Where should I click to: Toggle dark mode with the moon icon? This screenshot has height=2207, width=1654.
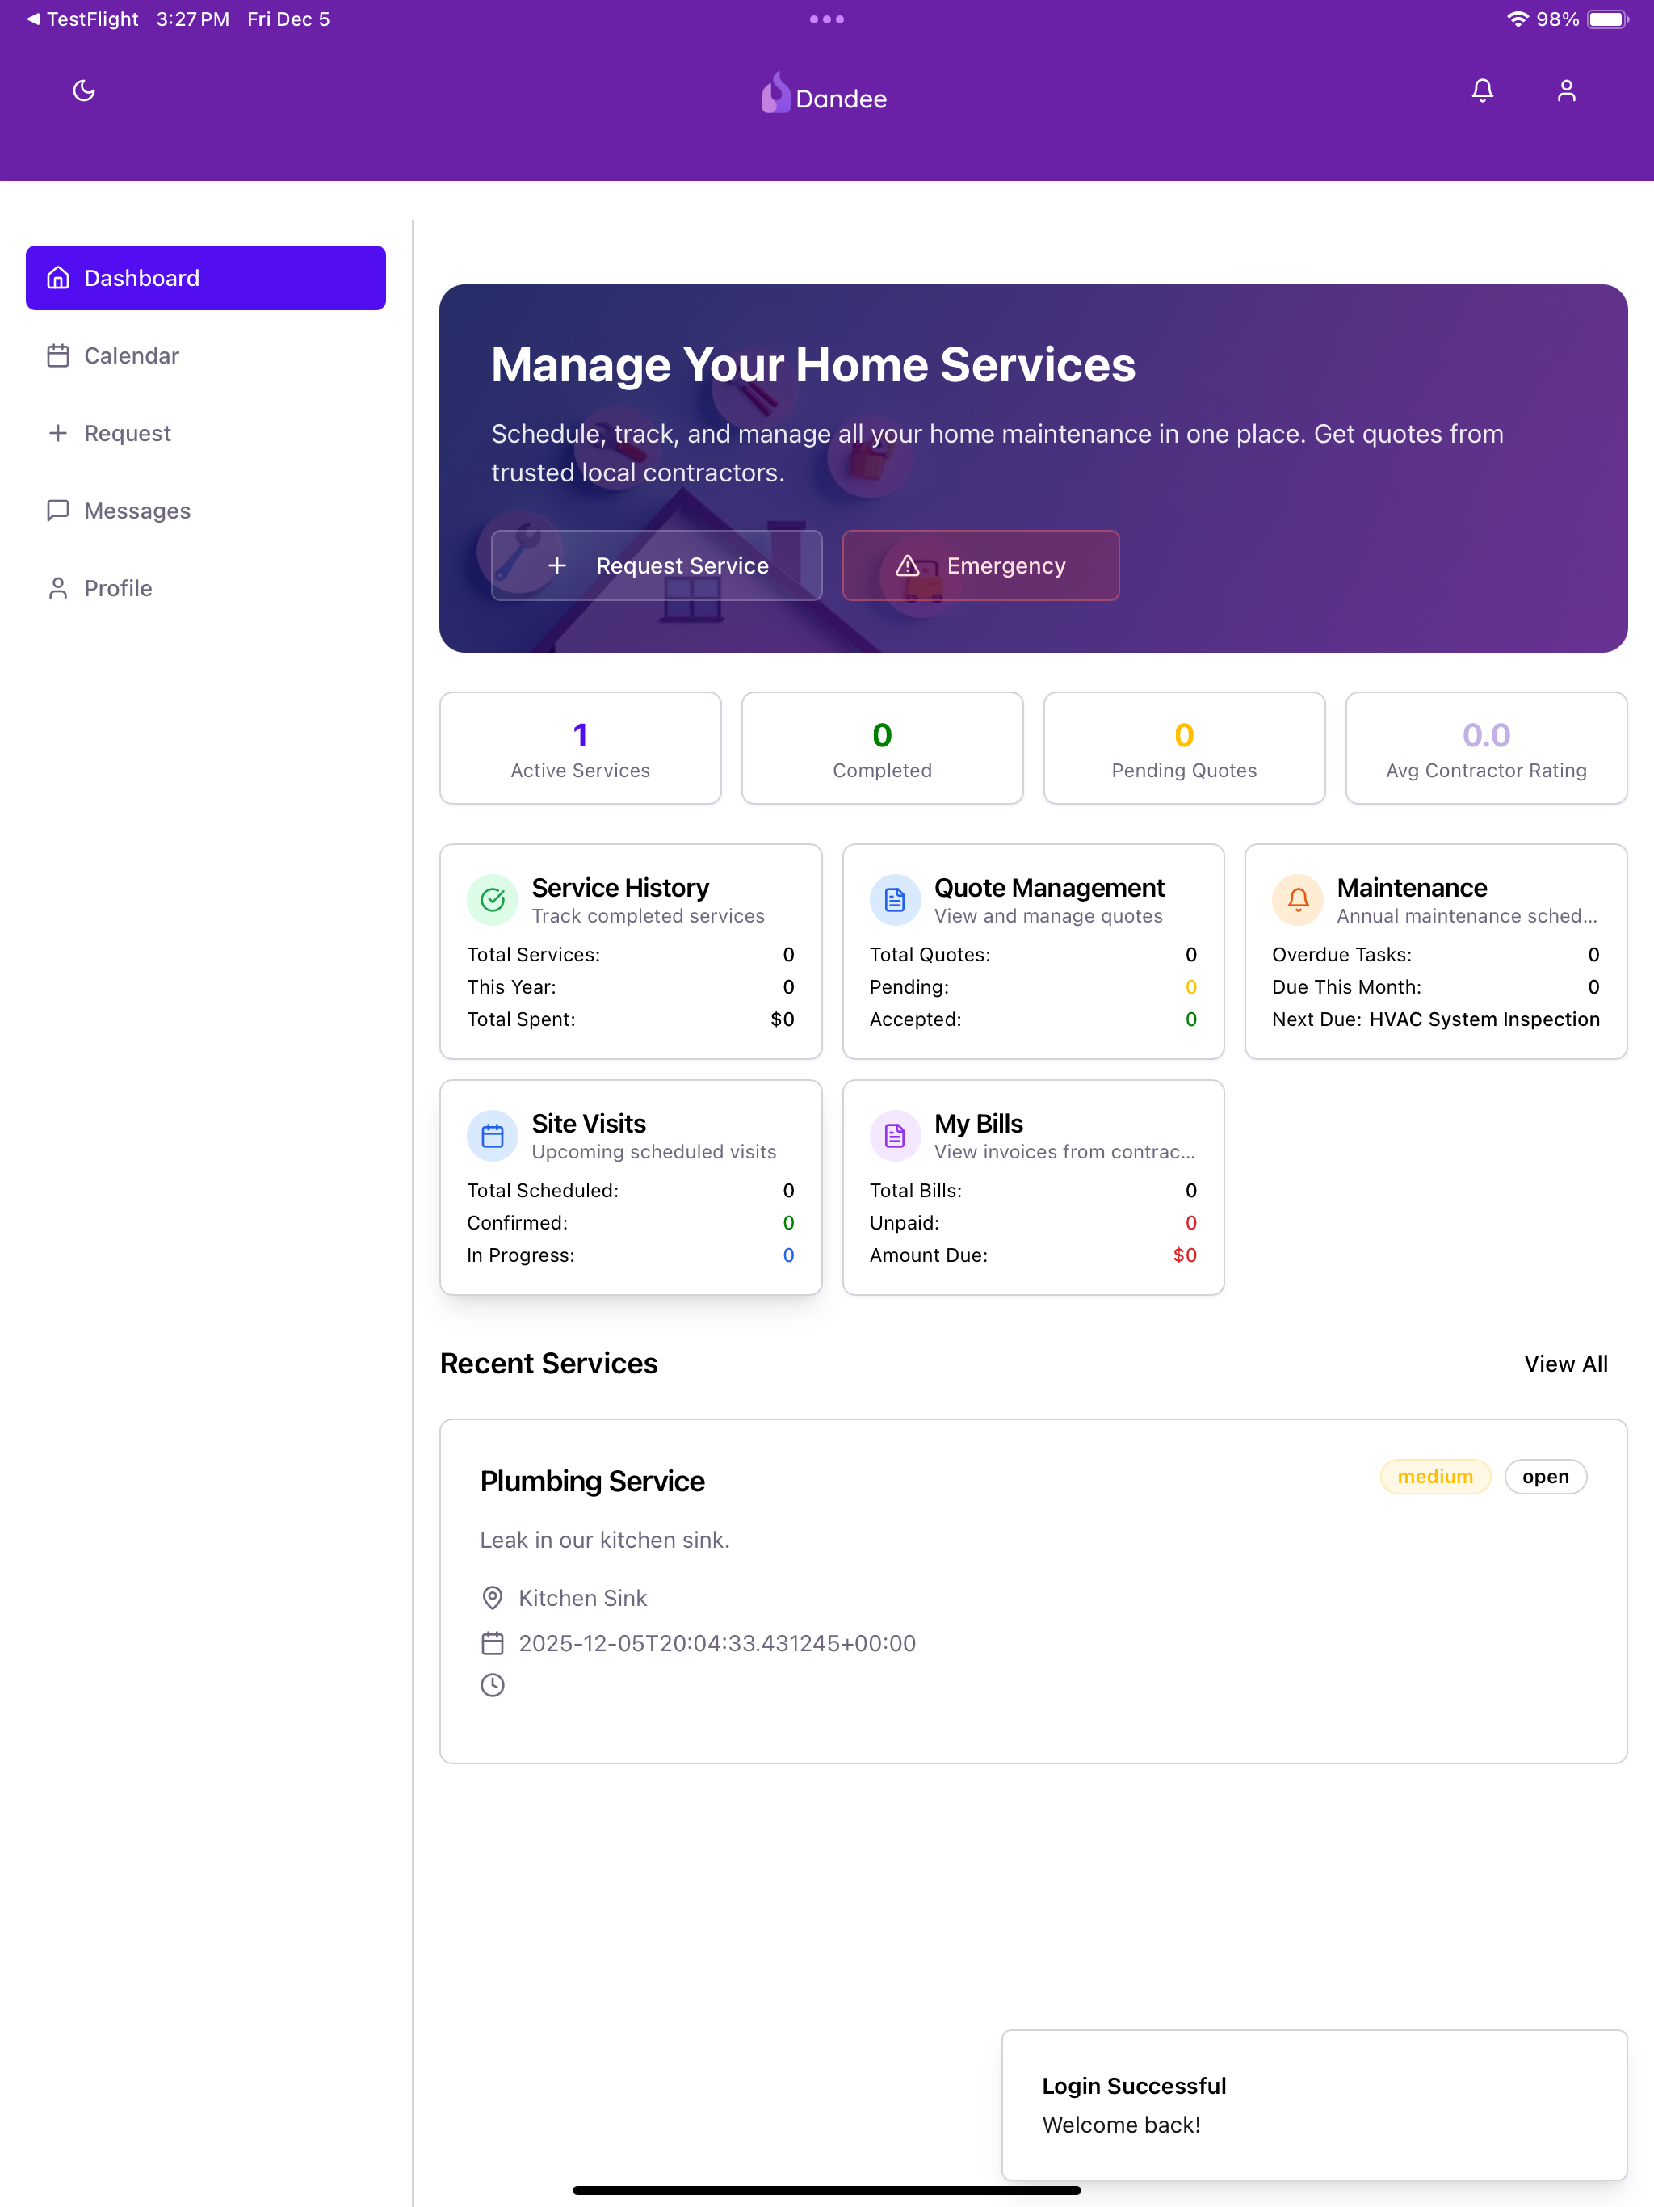click(x=84, y=90)
